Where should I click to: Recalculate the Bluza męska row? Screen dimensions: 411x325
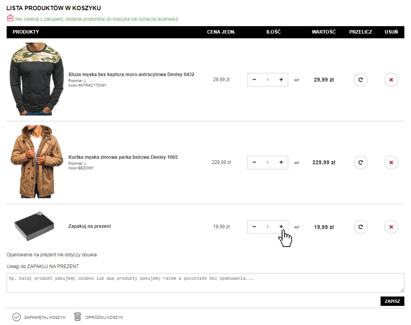click(361, 80)
